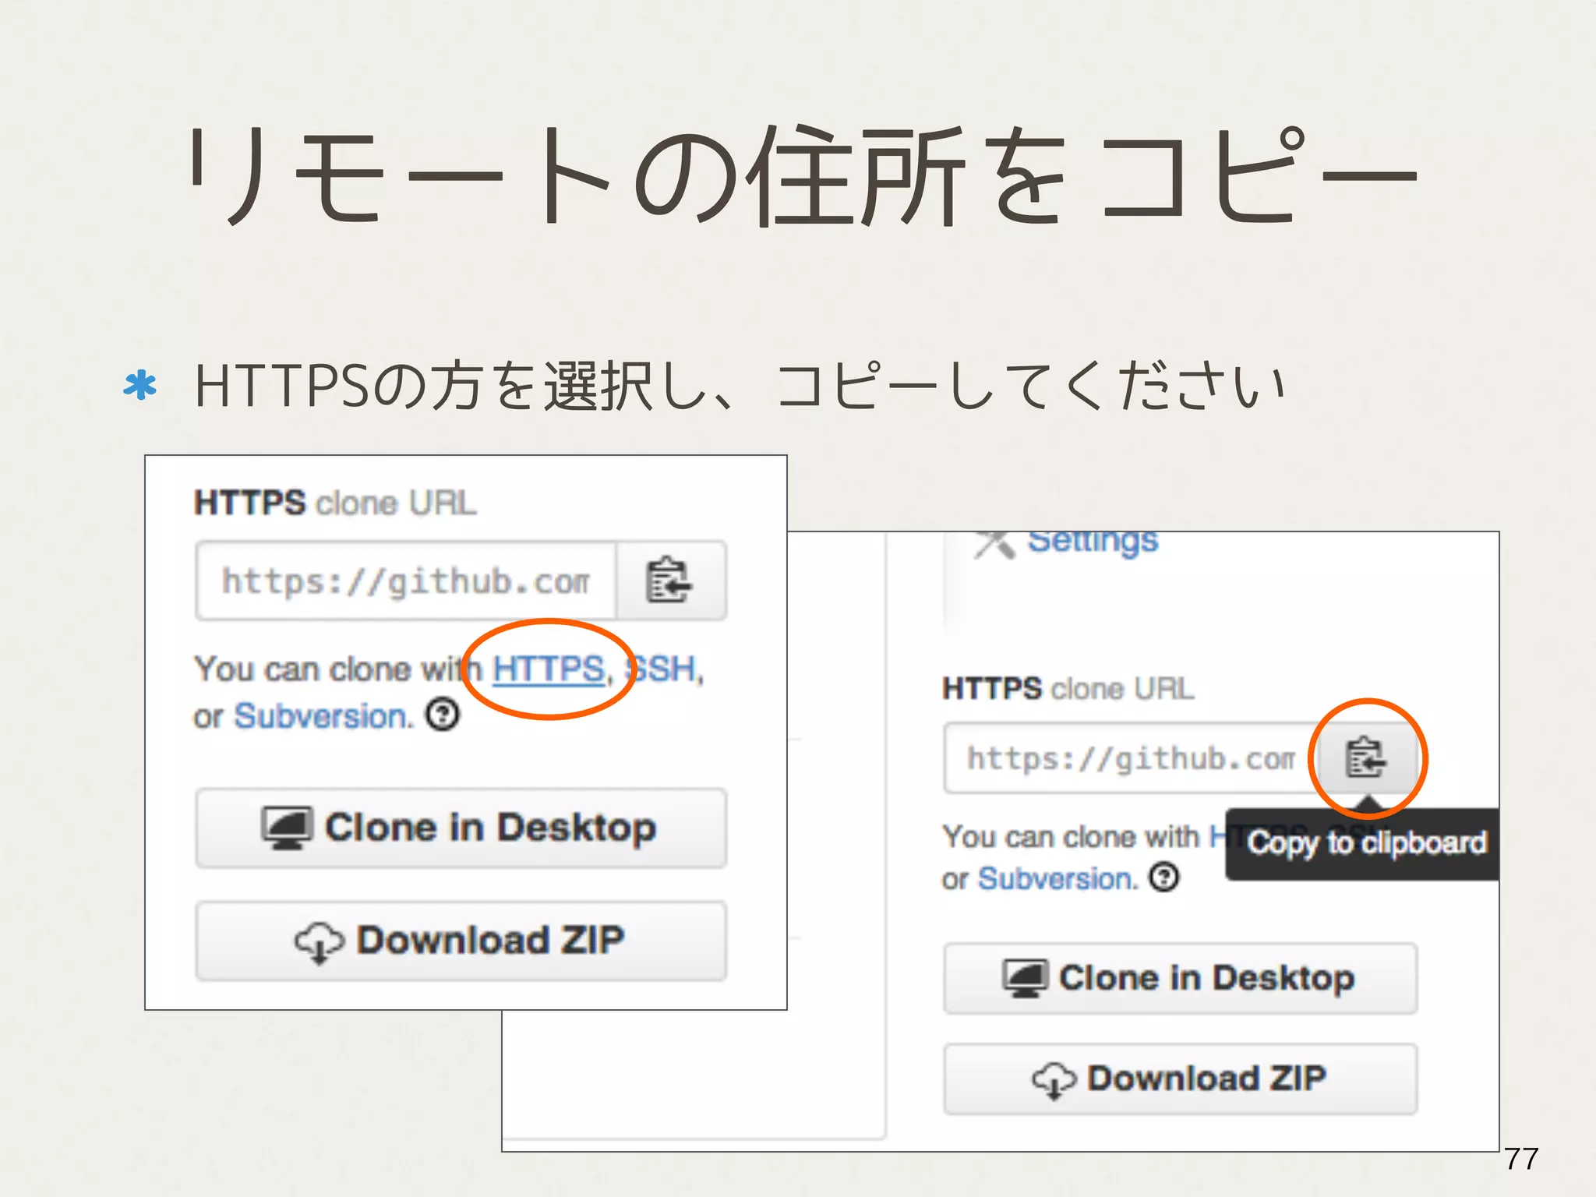Click the Settings wrench icon
The width and height of the screenshot is (1596, 1197).
(995, 543)
